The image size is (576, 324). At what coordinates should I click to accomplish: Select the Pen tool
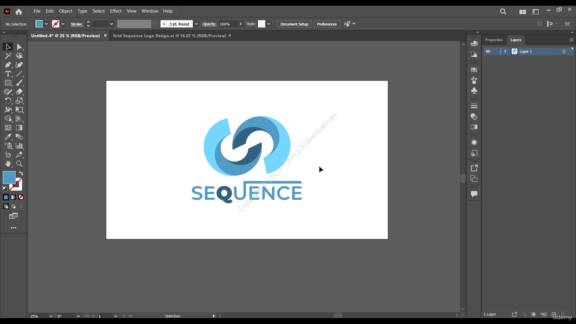pos(8,65)
